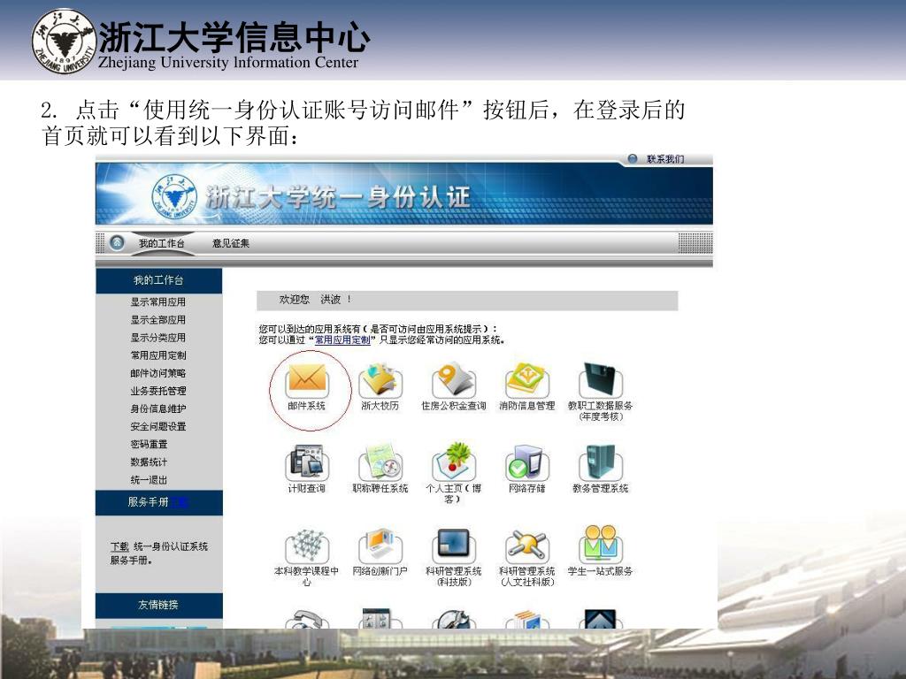Open the 职称聘任系统 icon
906x679 pixels.
click(380, 462)
